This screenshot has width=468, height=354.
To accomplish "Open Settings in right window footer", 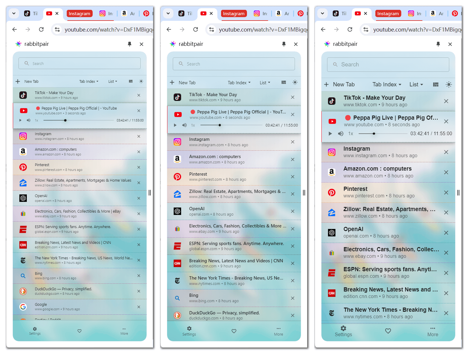I will pyautogui.click(x=343, y=331).
